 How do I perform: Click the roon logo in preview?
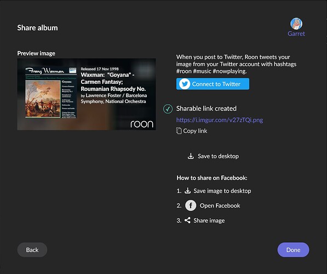(x=142, y=124)
